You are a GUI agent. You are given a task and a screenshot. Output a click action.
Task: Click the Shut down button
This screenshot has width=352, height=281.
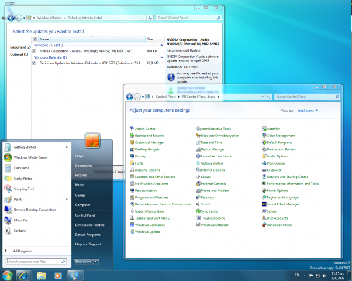(83, 262)
